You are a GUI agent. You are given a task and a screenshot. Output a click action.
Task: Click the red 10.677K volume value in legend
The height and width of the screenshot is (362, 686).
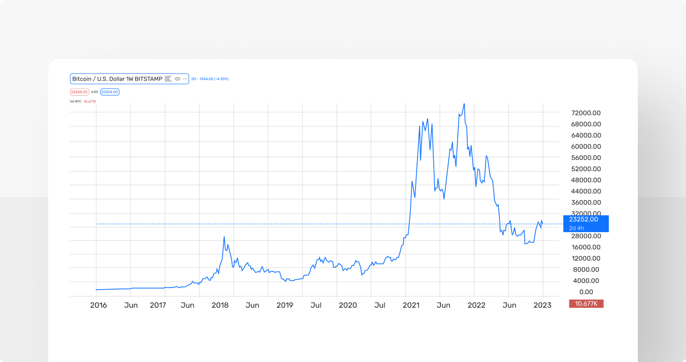click(90, 101)
